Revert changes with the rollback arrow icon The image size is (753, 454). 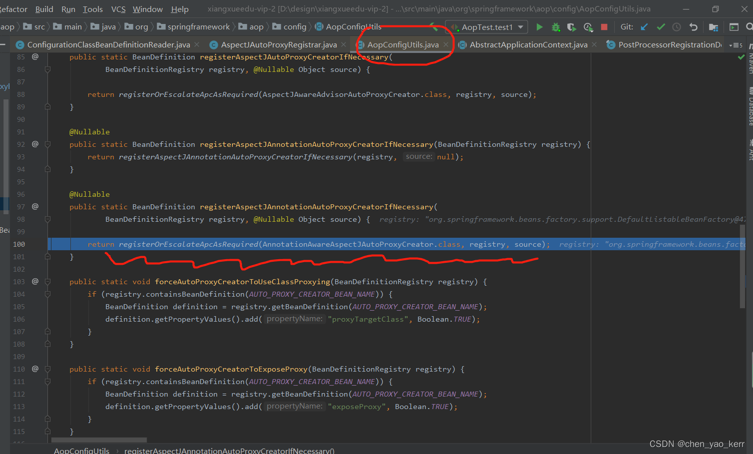[693, 27]
